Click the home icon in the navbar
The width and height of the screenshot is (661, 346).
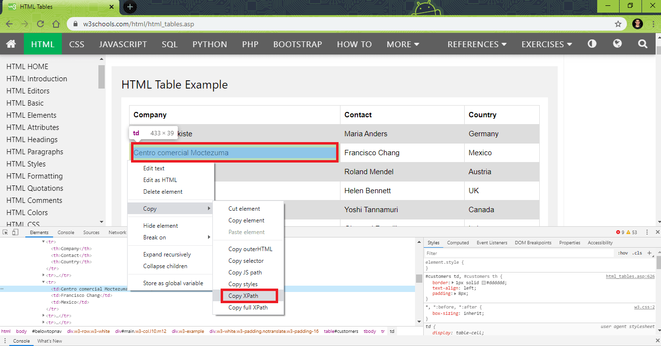pos(11,44)
